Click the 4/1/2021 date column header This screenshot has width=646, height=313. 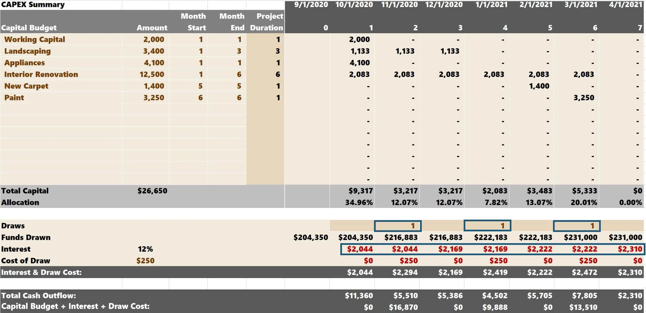pos(625,5)
